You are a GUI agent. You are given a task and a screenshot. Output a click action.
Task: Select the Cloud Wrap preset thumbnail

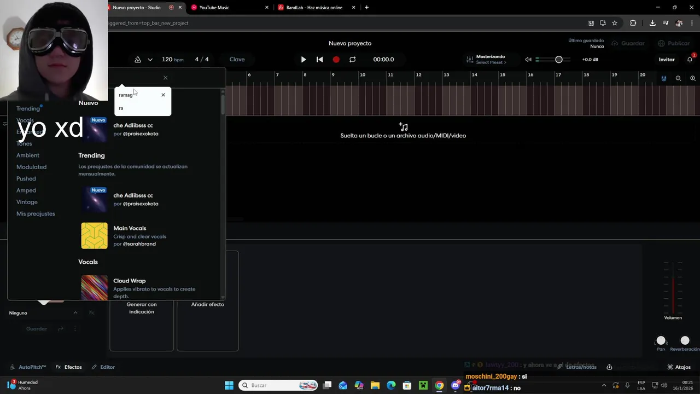pos(95,288)
